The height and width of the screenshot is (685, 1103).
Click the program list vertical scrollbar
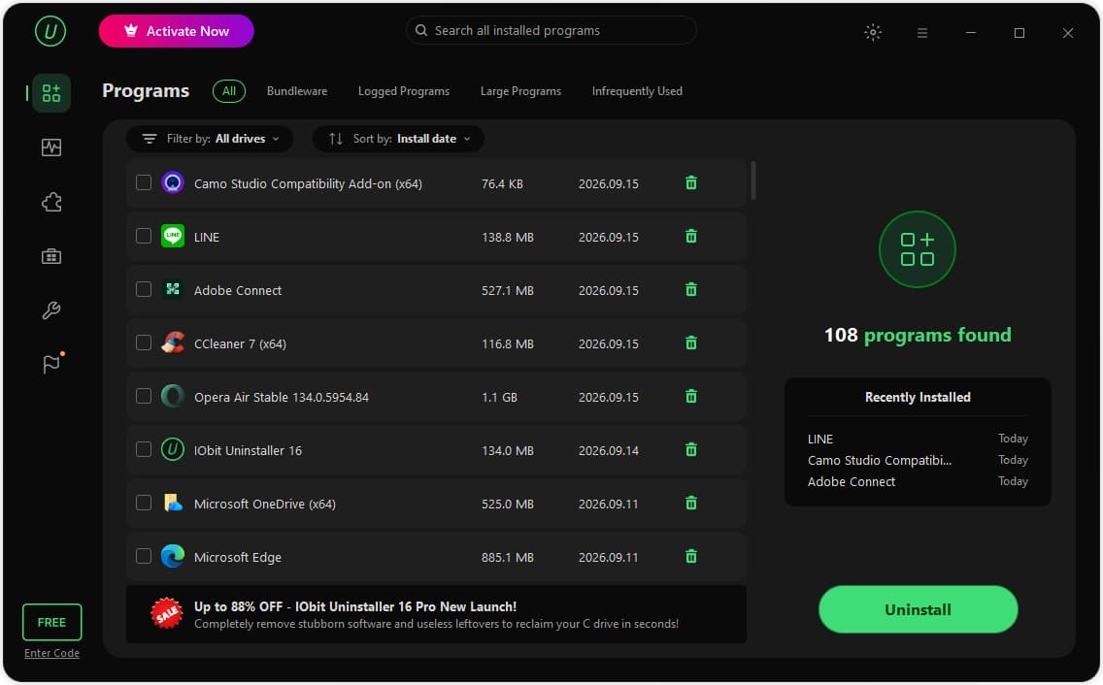point(753,180)
